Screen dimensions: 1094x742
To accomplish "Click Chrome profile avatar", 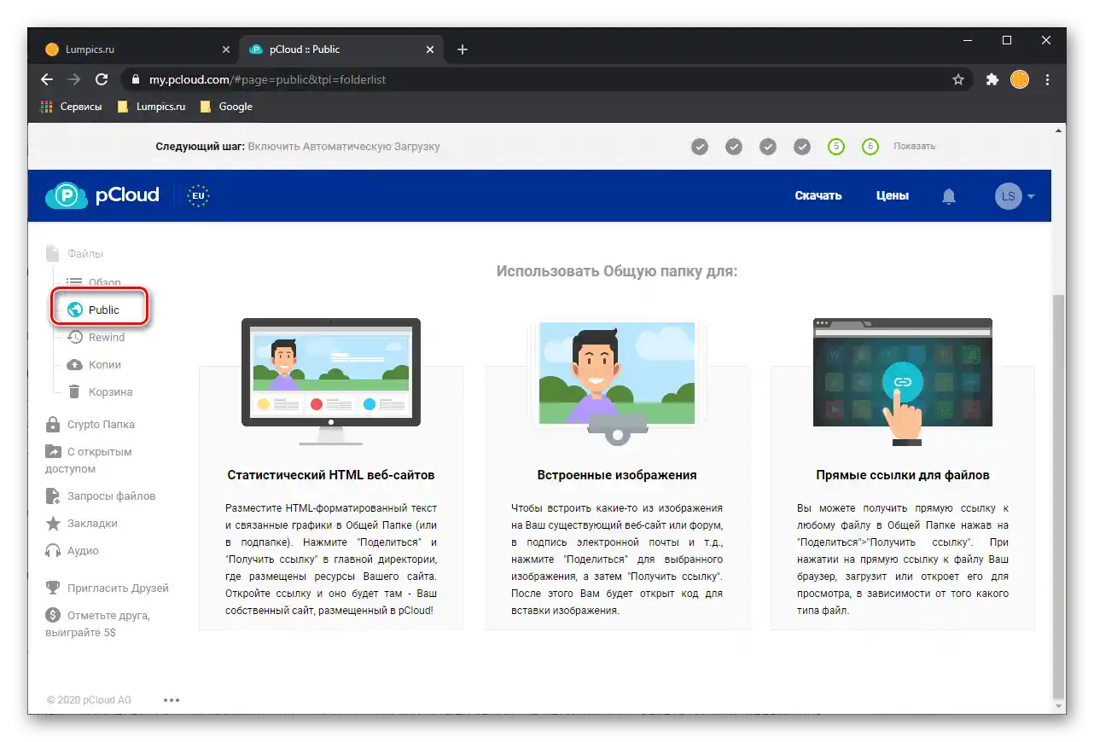I will pos(1020,79).
